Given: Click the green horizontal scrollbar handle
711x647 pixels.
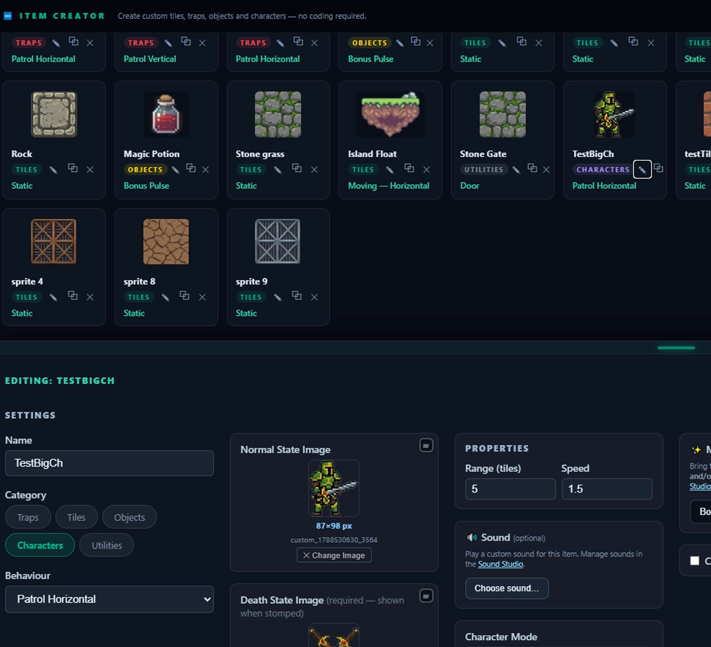Looking at the screenshot, I should coord(676,348).
